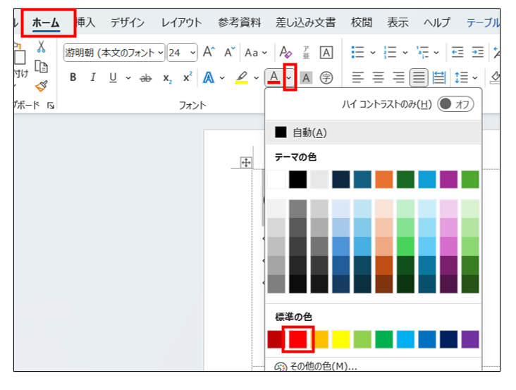Pick purple in standard colors
The image size is (516, 390).
[470, 339]
